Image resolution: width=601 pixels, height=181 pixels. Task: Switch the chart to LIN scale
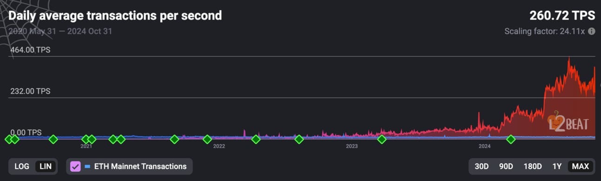(x=45, y=166)
